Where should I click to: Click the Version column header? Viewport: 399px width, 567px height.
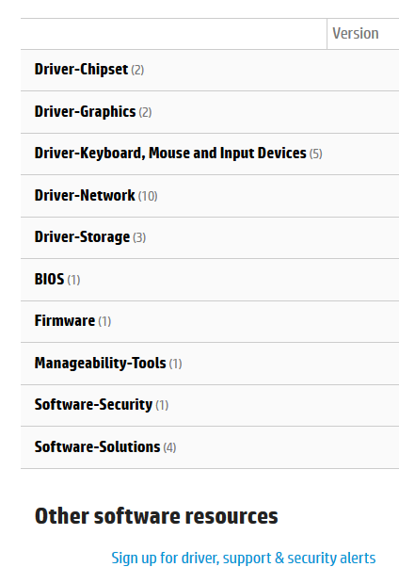(356, 34)
